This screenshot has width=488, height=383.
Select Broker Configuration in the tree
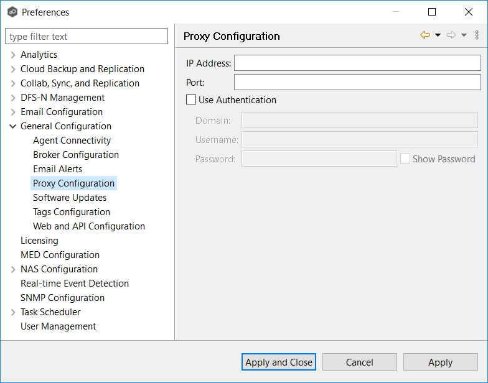point(76,155)
